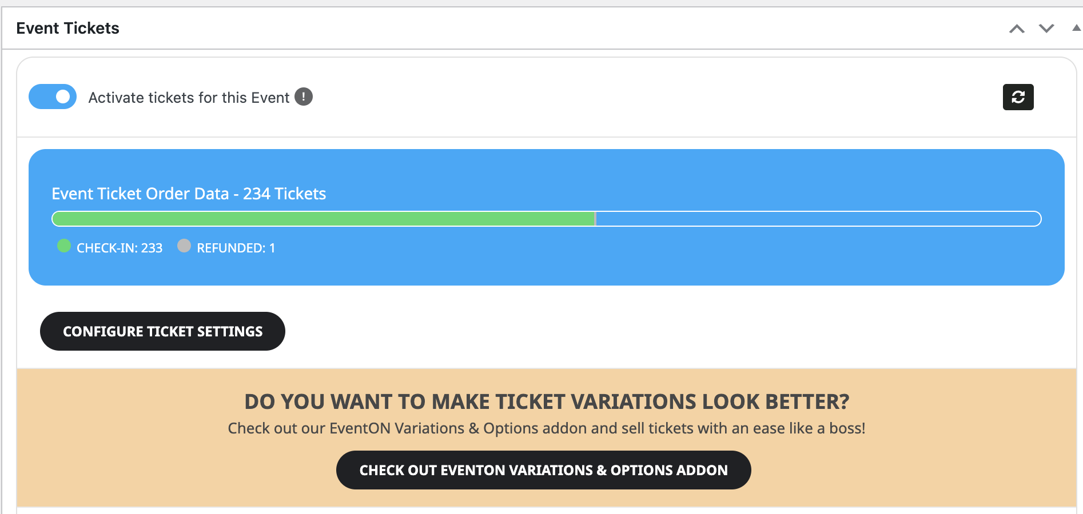Click the ticket variations promo headline
The image size is (1083, 514).
pos(547,401)
